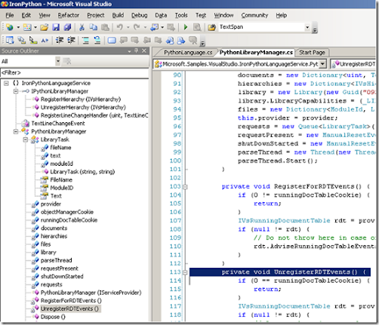Start debugging with the green play icon
The image size is (379, 325).
186,27
